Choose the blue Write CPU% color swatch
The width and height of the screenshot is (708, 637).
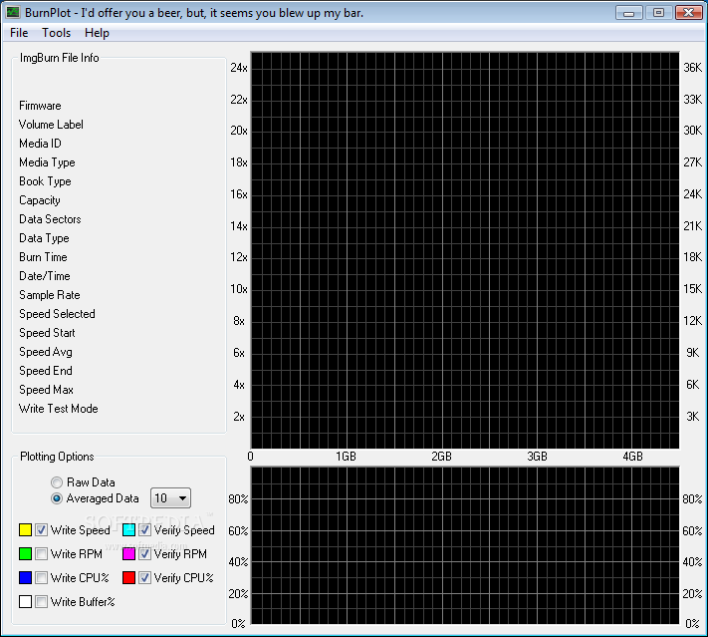pyautogui.click(x=25, y=578)
